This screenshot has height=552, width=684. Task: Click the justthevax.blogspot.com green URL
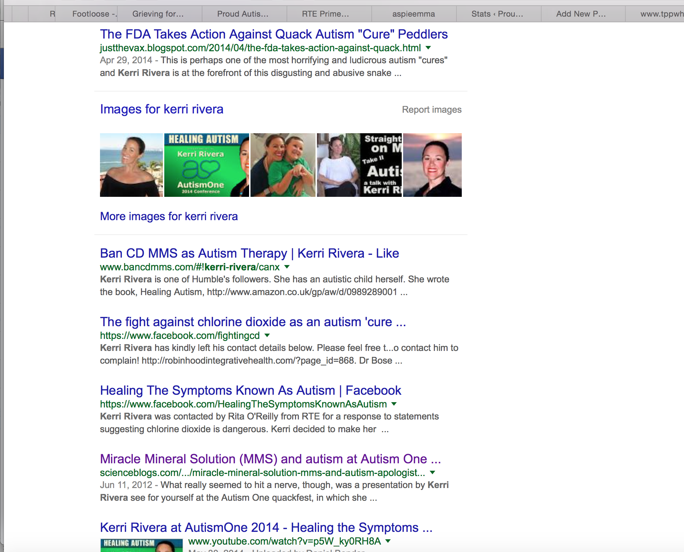click(260, 48)
